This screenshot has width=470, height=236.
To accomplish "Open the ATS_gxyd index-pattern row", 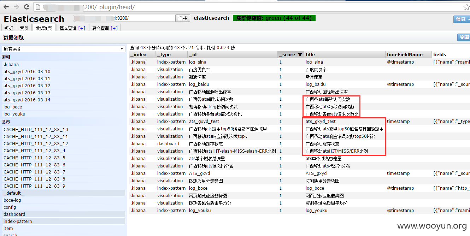I will (x=300, y=173).
